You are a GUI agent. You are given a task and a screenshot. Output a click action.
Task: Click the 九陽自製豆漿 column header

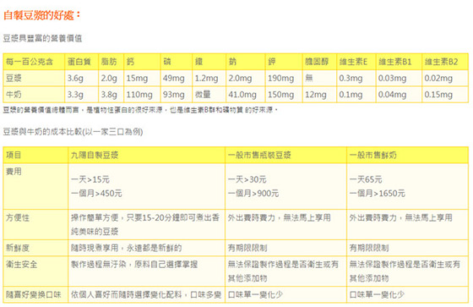[x=95, y=155]
